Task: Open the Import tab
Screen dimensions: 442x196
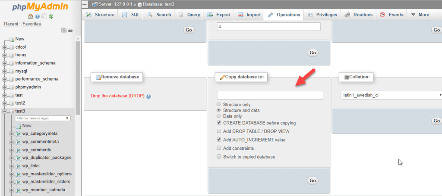Action: coord(249,15)
